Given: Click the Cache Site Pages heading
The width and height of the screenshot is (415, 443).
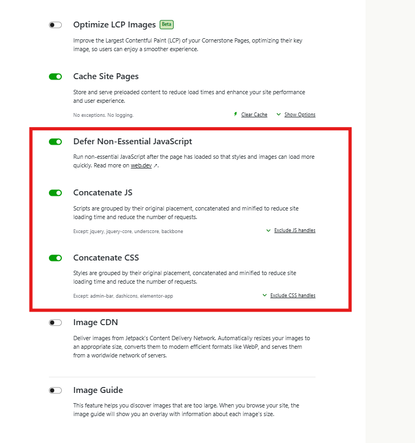Looking at the screenshot, I should tap(106, 76).
